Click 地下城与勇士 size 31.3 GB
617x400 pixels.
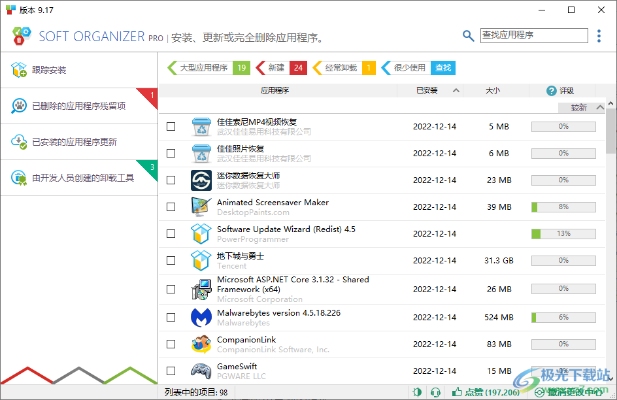499,260
